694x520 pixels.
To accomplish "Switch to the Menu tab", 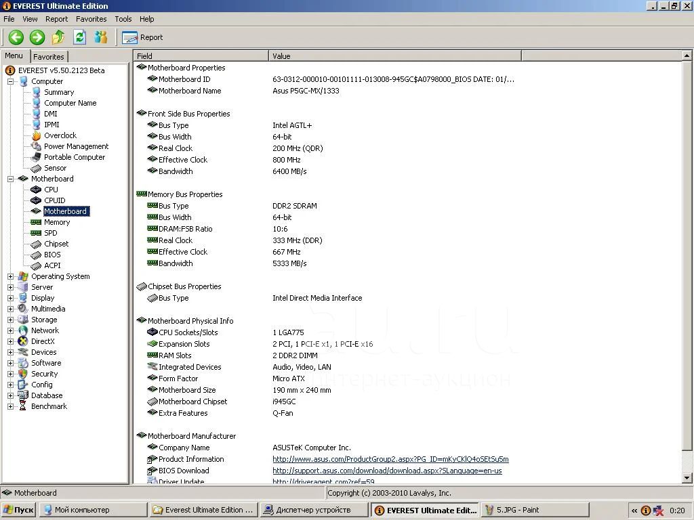I will coord(14,56).
